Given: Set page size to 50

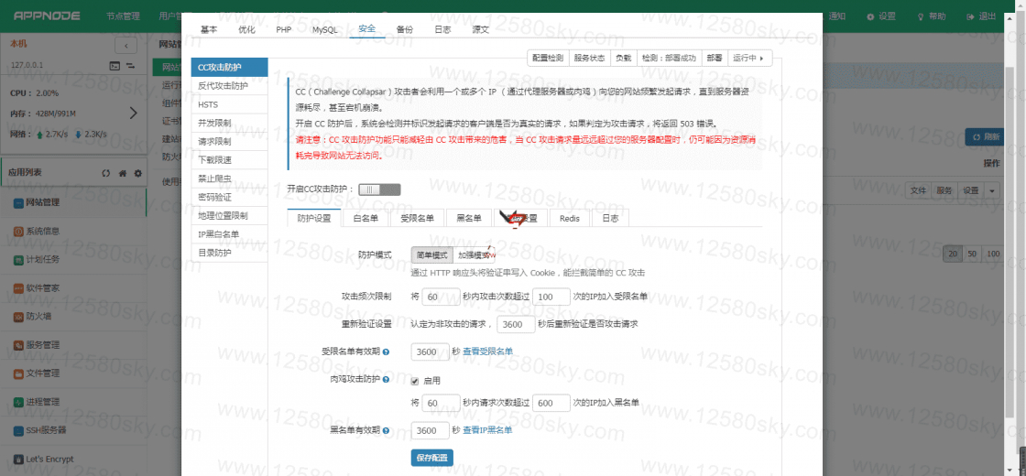Looking at the screenshot, I should point(972,254).
